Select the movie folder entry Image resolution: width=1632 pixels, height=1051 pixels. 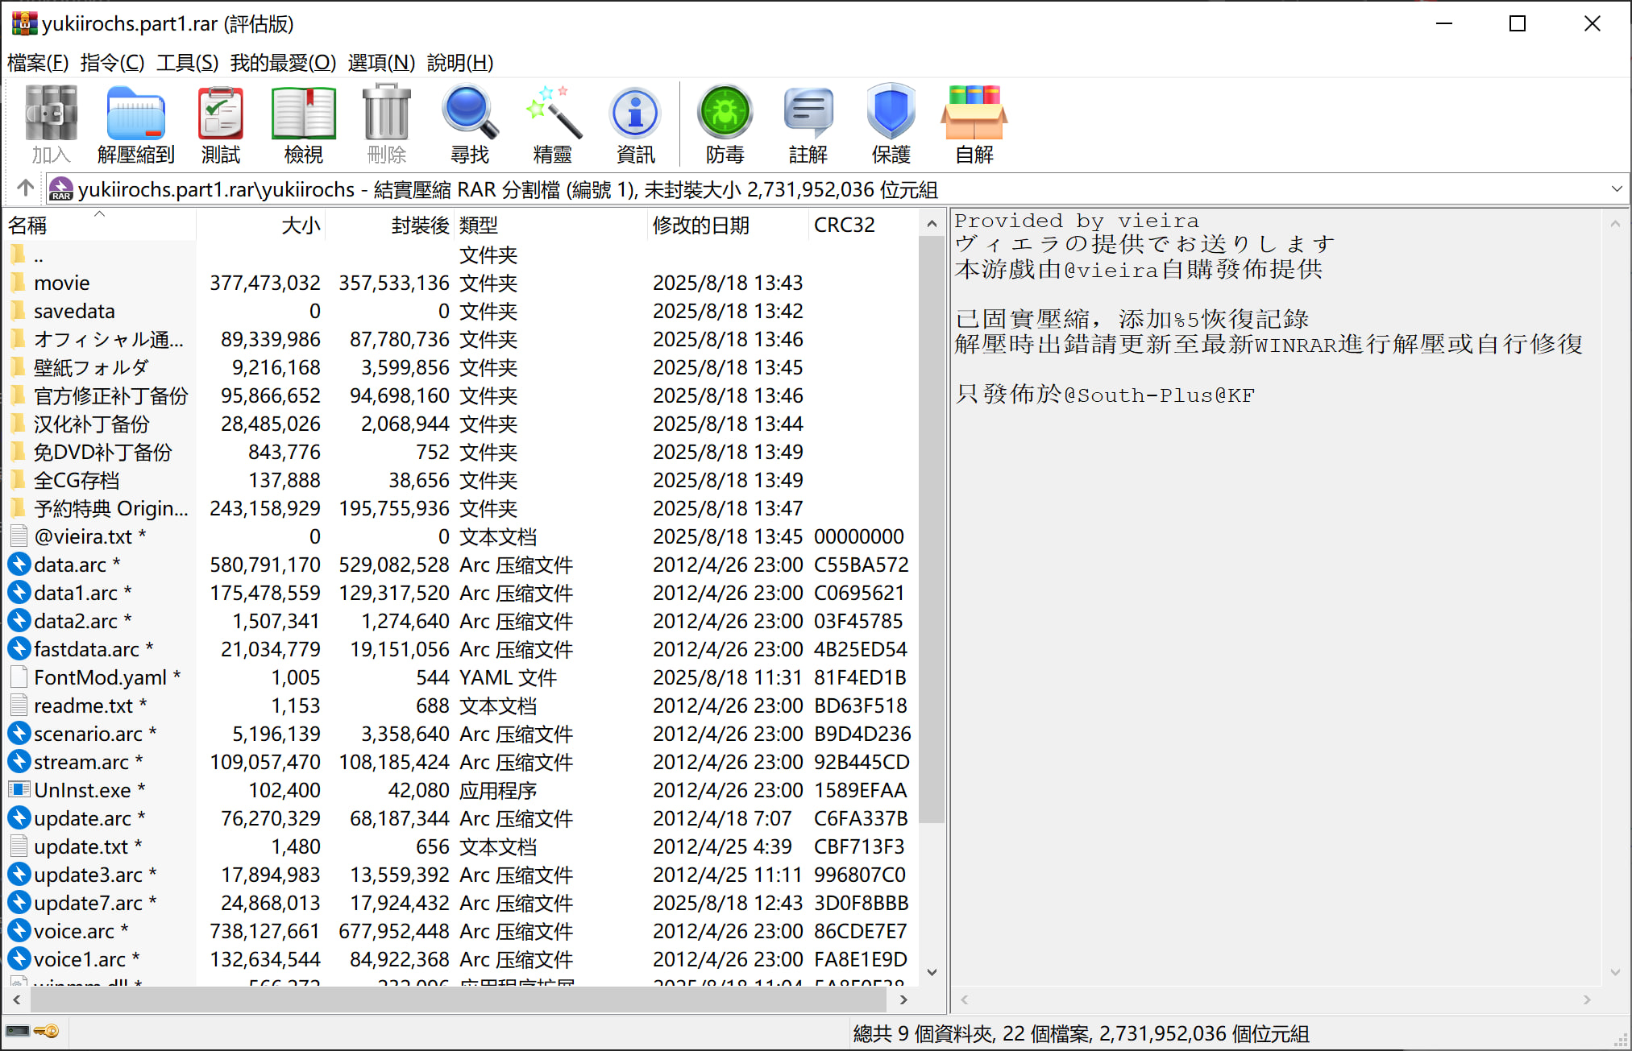pyautogui.click(x=61, y=283)
